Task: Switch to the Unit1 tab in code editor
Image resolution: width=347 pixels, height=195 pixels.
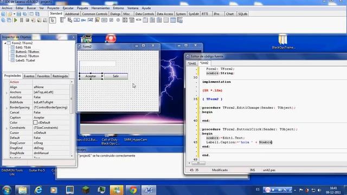Action: [191, 63]
